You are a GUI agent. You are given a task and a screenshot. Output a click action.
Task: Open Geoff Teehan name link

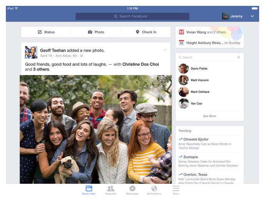pos(53,50)
